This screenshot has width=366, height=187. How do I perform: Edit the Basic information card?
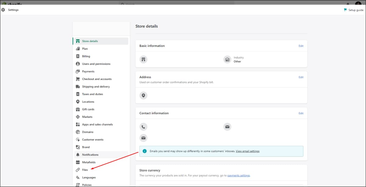pyautogui.click(x=301, y=46)
